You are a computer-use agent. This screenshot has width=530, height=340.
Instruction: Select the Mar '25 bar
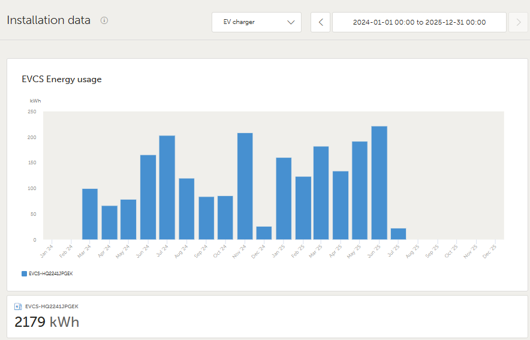point(321,193)
